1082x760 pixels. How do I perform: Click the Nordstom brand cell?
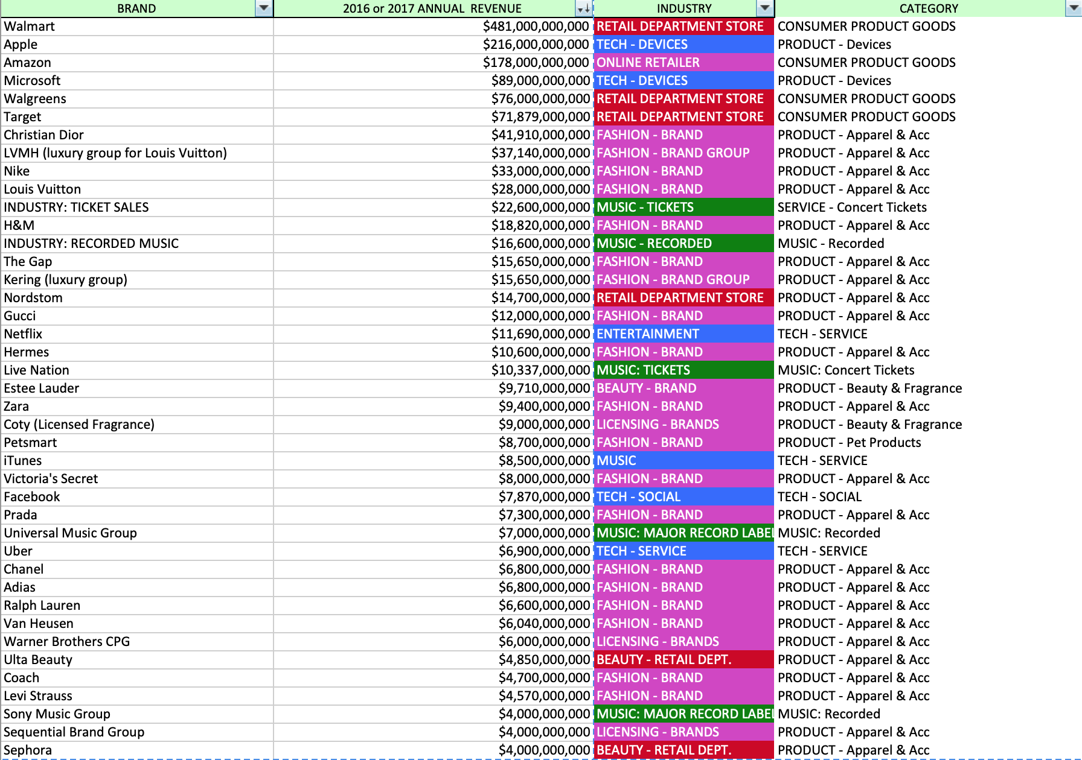(x=137, y=298)
